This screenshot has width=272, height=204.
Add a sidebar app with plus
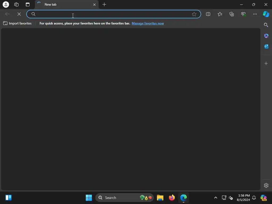pos(266,63)
